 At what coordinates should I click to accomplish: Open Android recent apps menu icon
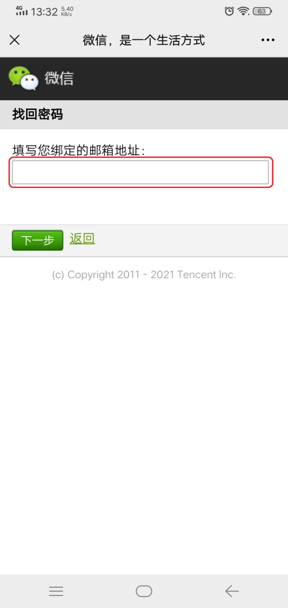(56, 591)
